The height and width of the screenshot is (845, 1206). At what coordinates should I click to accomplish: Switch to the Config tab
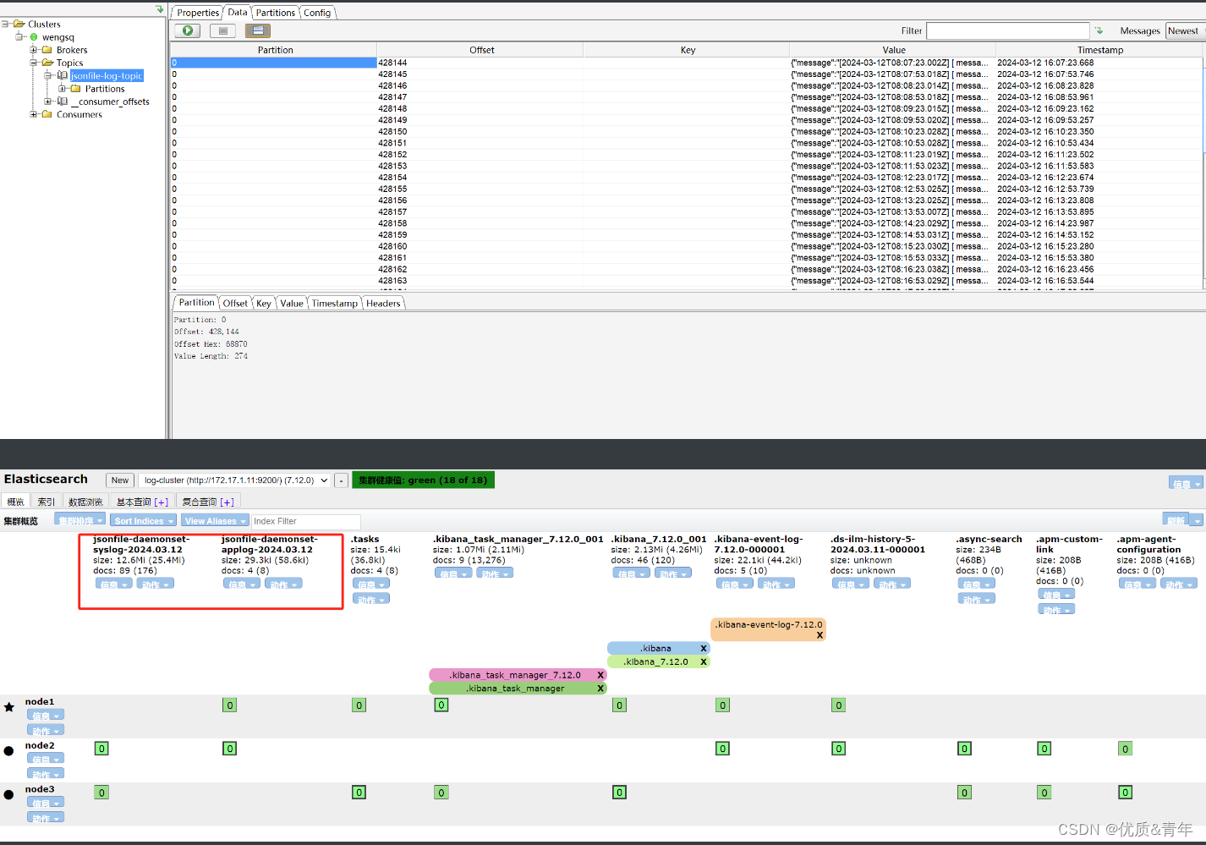click(317, 13)
